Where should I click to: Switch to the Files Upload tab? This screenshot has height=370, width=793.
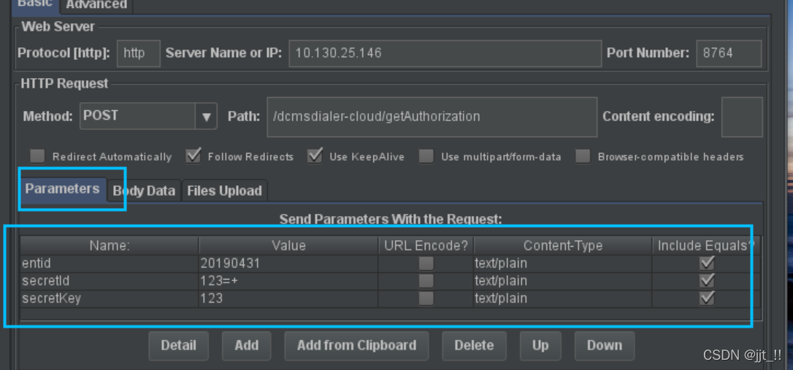[x=224, y=190]
